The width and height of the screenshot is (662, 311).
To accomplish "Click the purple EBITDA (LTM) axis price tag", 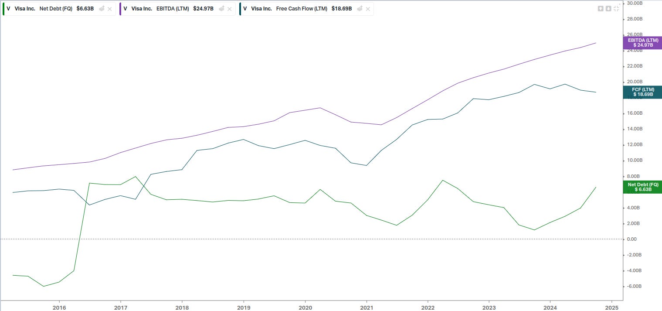I will (x=643, y=43).
